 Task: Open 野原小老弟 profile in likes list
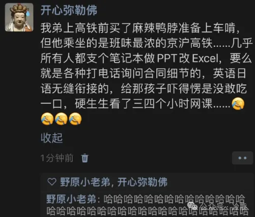[85, 182]
